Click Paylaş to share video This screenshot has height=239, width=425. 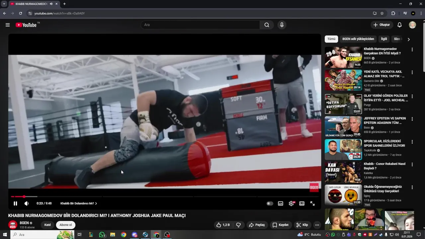pos(257,225)
